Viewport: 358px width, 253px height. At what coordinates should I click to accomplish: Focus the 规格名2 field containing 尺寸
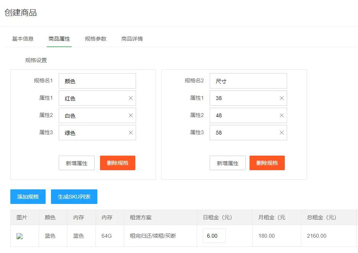(248, 81)
